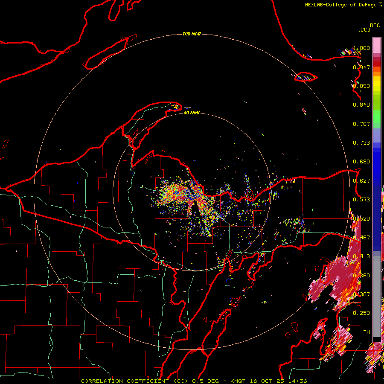Click the 0.253 legend value
This screenshot has height=384, width=384.
pos(361,313)
